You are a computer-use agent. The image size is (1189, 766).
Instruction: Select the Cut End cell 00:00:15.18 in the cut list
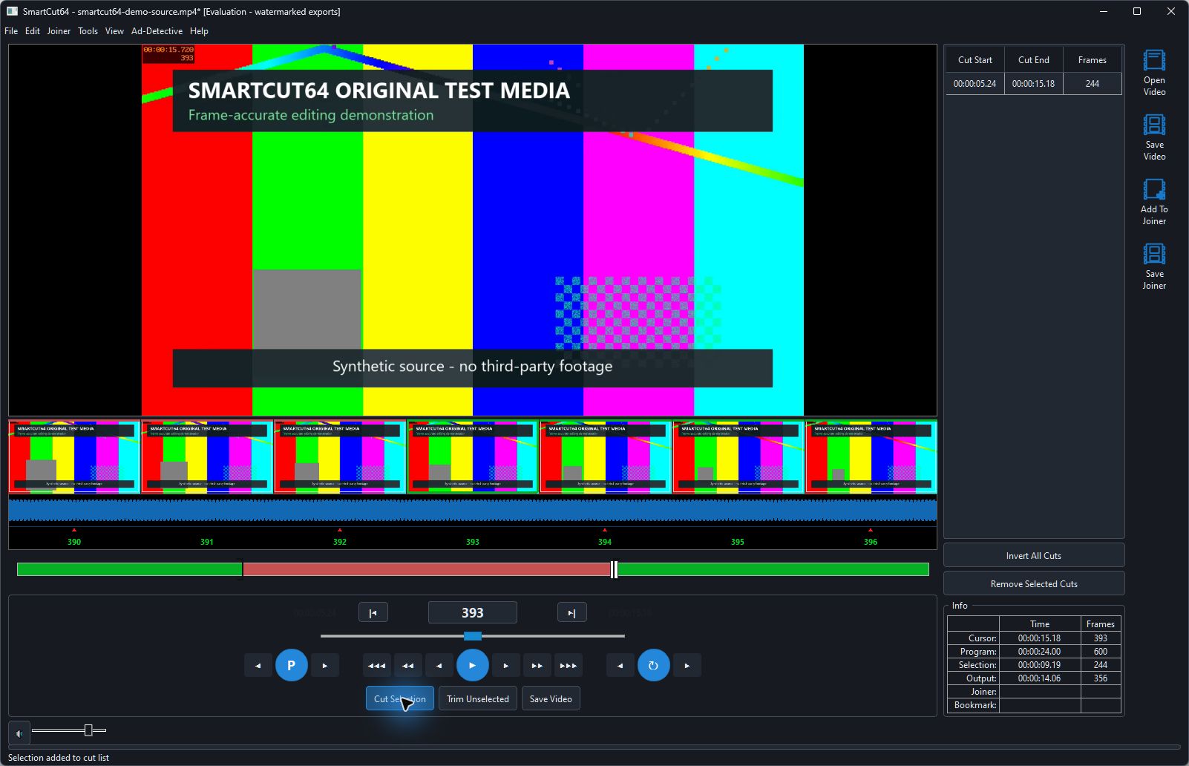[1034, 84]
